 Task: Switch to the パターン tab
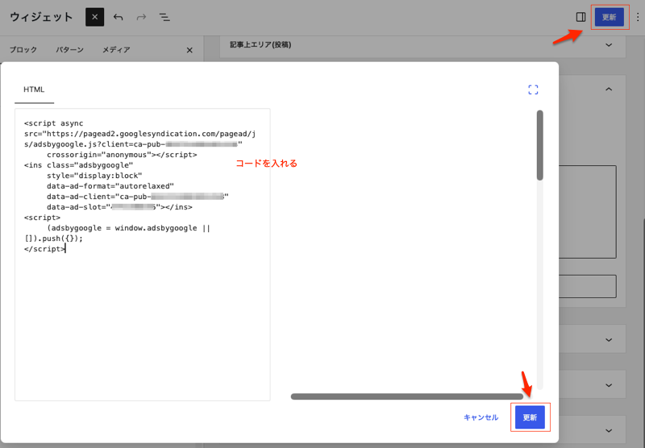tap(69, 50)
